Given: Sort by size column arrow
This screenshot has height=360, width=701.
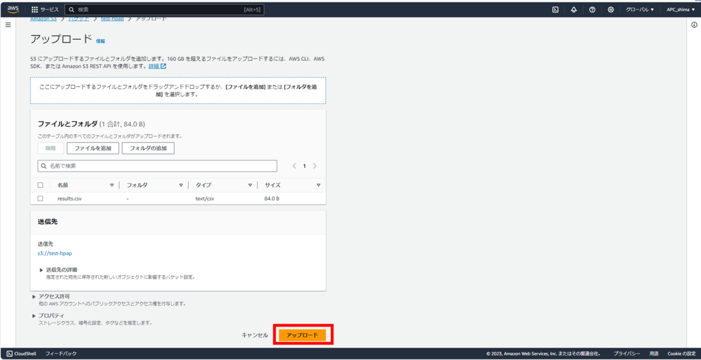Looking at the screenshot, I should pos(318,185).
